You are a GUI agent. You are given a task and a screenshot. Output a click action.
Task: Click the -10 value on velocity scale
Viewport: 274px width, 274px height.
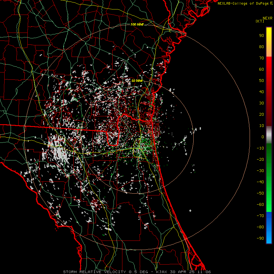[x=260, y=148]
